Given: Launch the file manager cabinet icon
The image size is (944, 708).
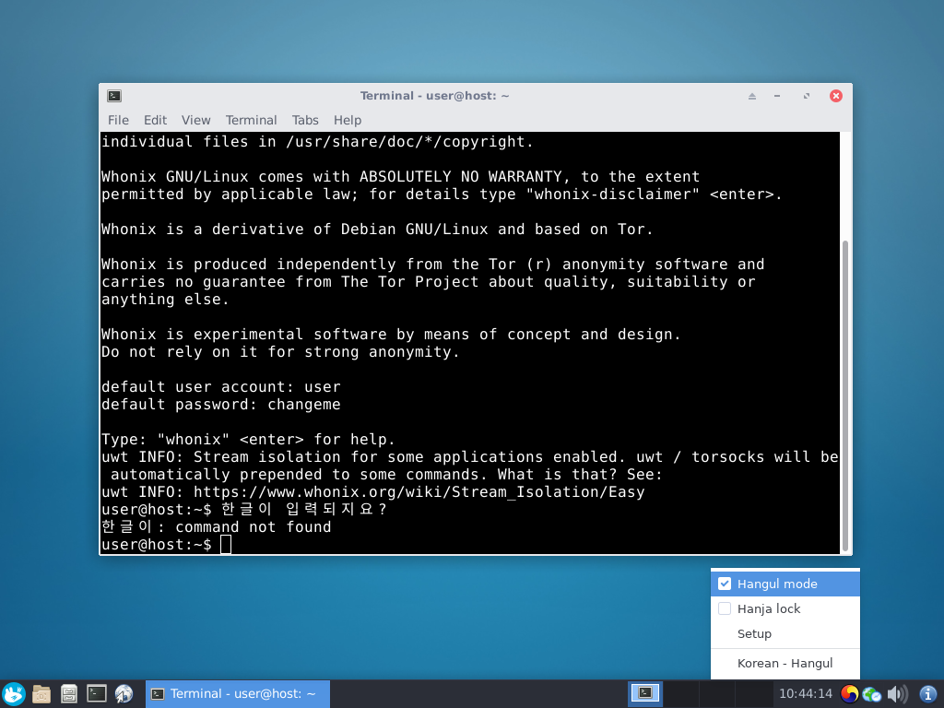Looking at the screenshot, I should pos(68,694).
